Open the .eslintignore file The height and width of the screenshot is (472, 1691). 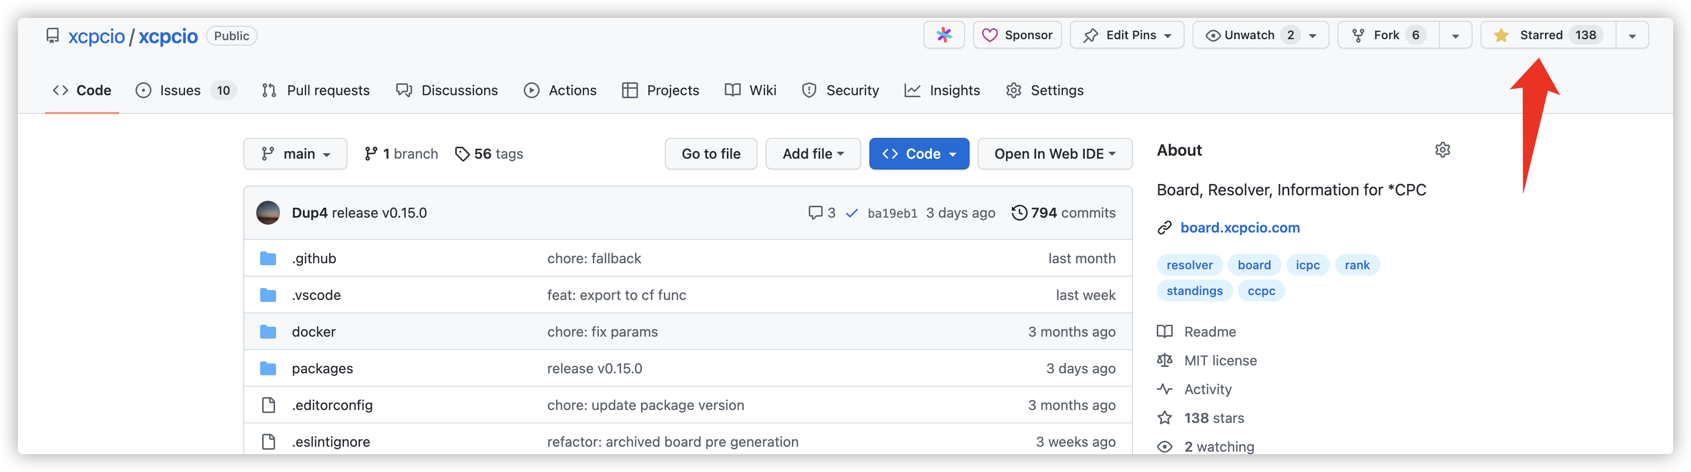pos(331,442)
